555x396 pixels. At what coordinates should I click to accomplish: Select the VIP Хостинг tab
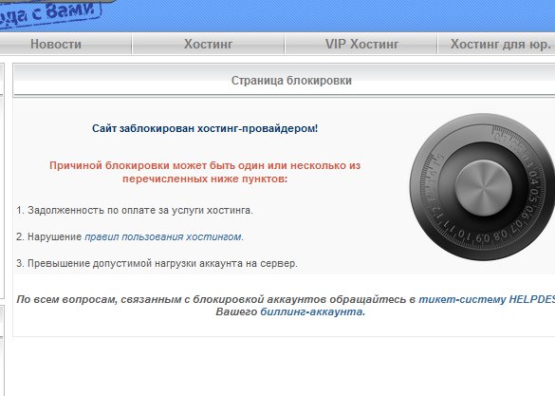[x=361, y=44]
